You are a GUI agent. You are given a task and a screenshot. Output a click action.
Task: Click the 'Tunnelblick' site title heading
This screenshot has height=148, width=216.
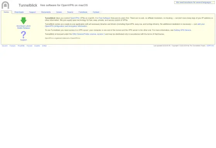[x=28, y=5]
